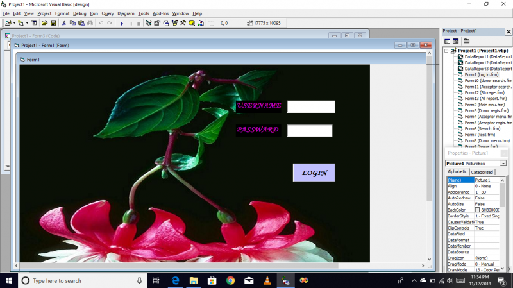Screen dimensions: 513x288
Task: Open the Menu Editor toolbar icon
Action: click(x=34, y=23)
